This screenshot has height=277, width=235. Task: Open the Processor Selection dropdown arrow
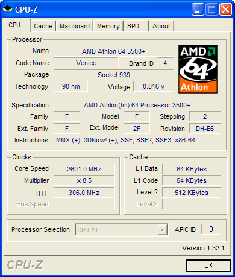click(162, 230)
